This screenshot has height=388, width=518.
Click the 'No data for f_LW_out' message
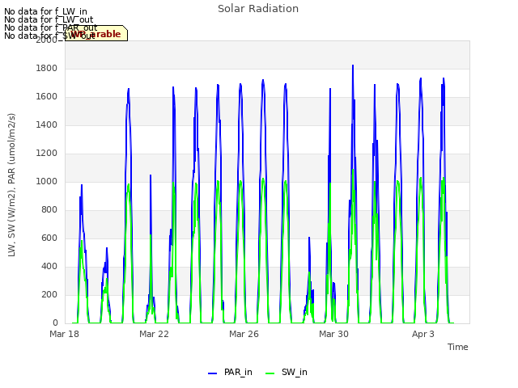click(49, 19)
